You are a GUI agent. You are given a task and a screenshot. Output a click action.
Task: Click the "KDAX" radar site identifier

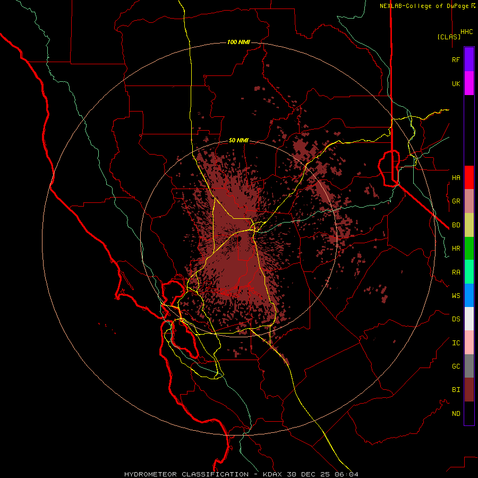click(272, 474)
